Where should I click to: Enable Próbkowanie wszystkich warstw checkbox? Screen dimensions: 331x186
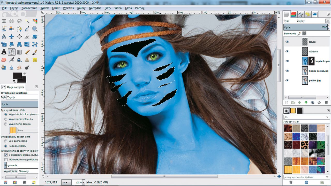pyautogui.click(x=6, y=160)
